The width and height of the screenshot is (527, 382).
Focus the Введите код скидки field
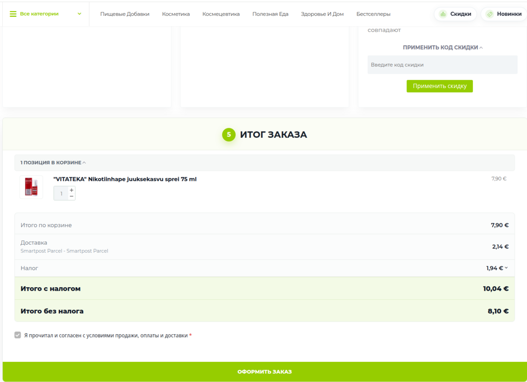(x=442, y=65)
